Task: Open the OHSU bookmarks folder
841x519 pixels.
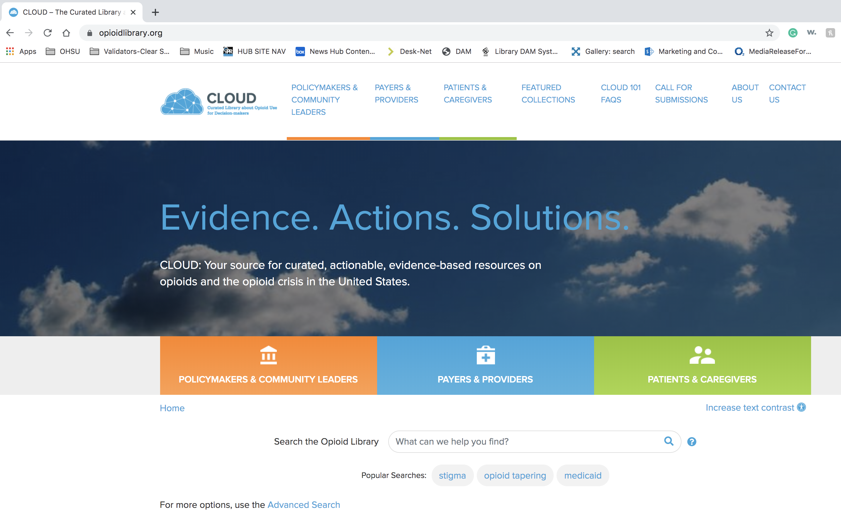Action: point(63,52)
